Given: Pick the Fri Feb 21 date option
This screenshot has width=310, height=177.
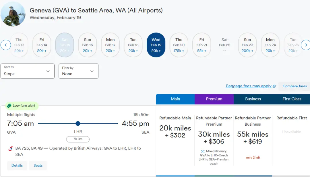Looking at the screenshot, I should 202,45.
